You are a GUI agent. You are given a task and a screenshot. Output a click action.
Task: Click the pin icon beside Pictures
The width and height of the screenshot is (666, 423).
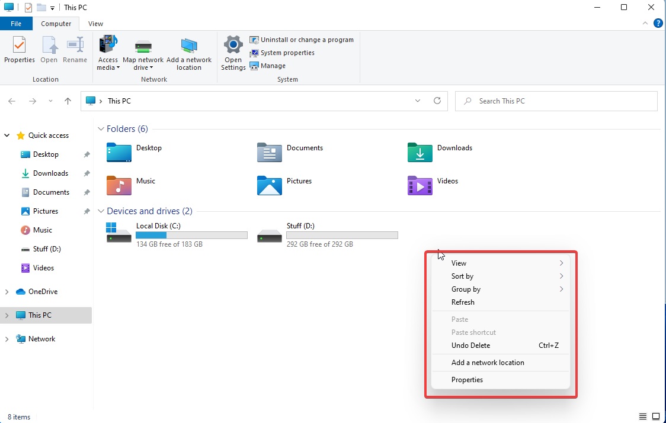click(87, 211)
